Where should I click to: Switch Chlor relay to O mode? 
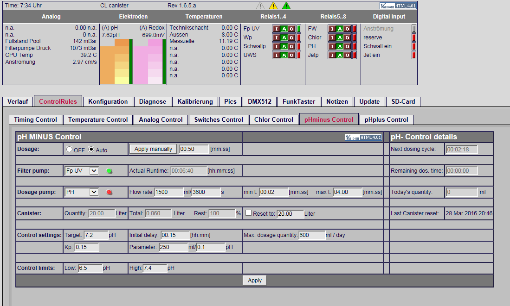point(348,37)
